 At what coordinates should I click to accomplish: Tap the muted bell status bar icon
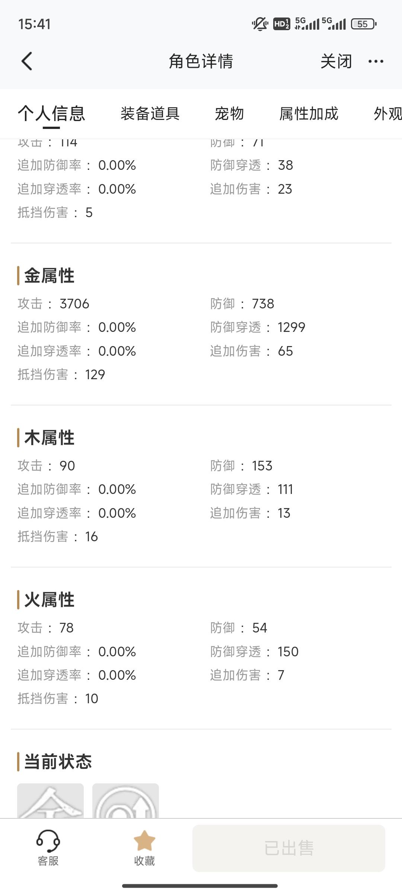pos(260,24)
